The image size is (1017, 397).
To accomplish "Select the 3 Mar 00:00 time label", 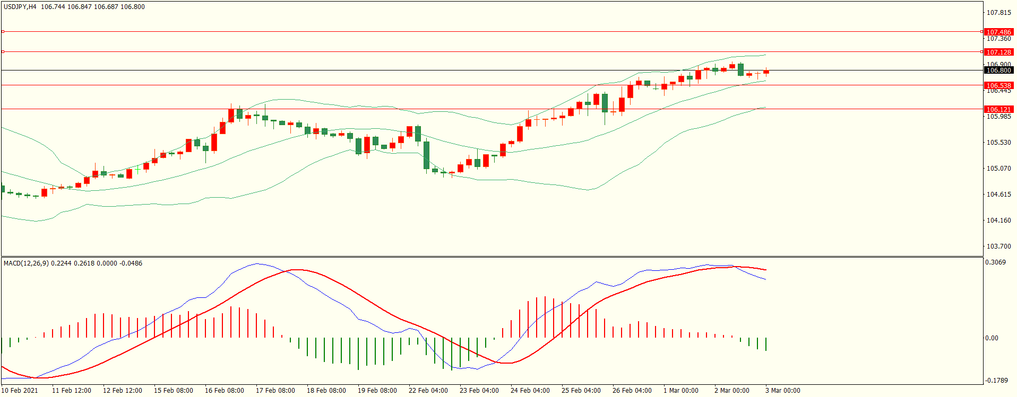I will 782,391.
